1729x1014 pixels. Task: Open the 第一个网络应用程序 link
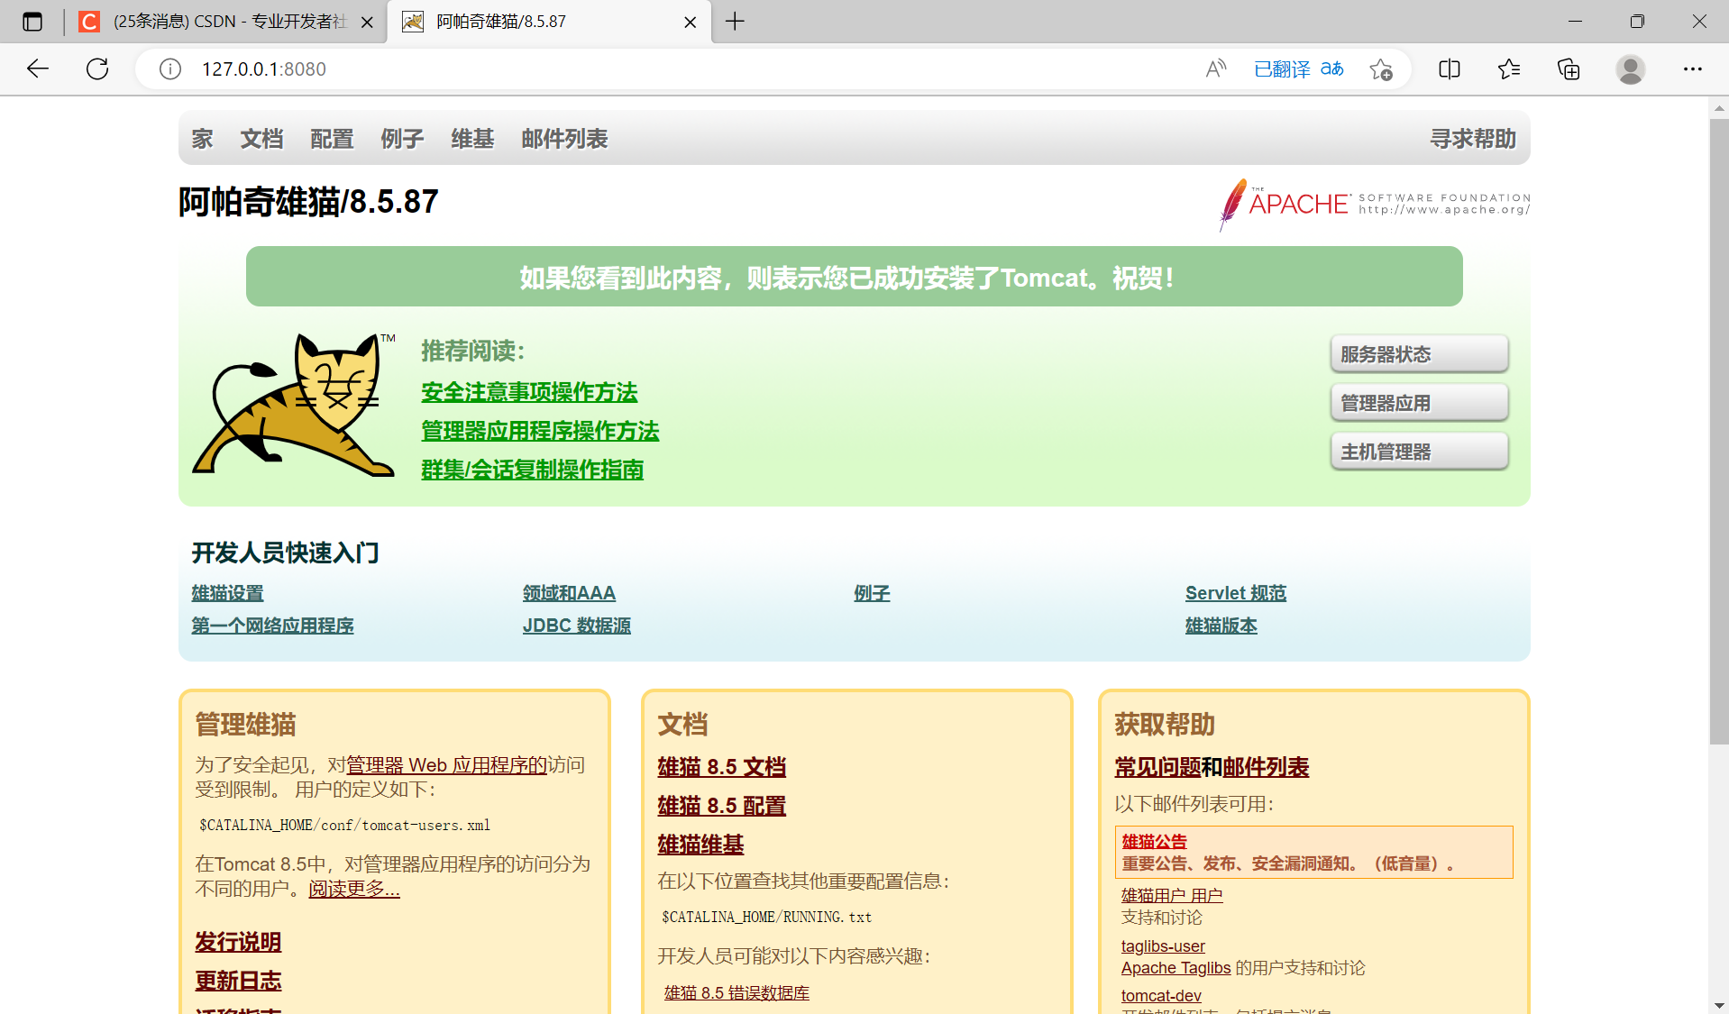(272, 626)
